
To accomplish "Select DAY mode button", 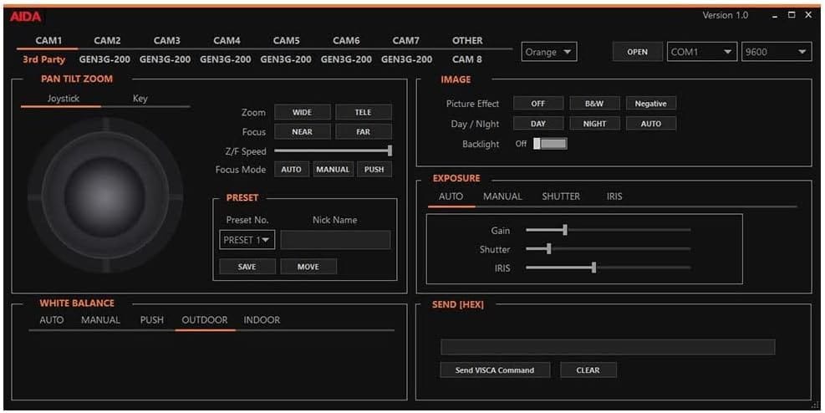I will click(537, 124).
